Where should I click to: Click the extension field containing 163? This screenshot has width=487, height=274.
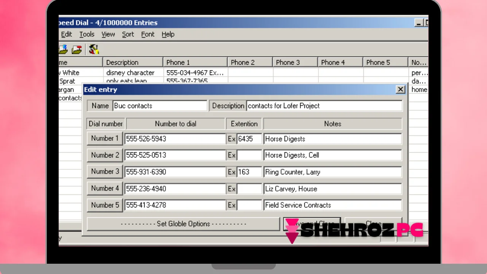(249, 172)
